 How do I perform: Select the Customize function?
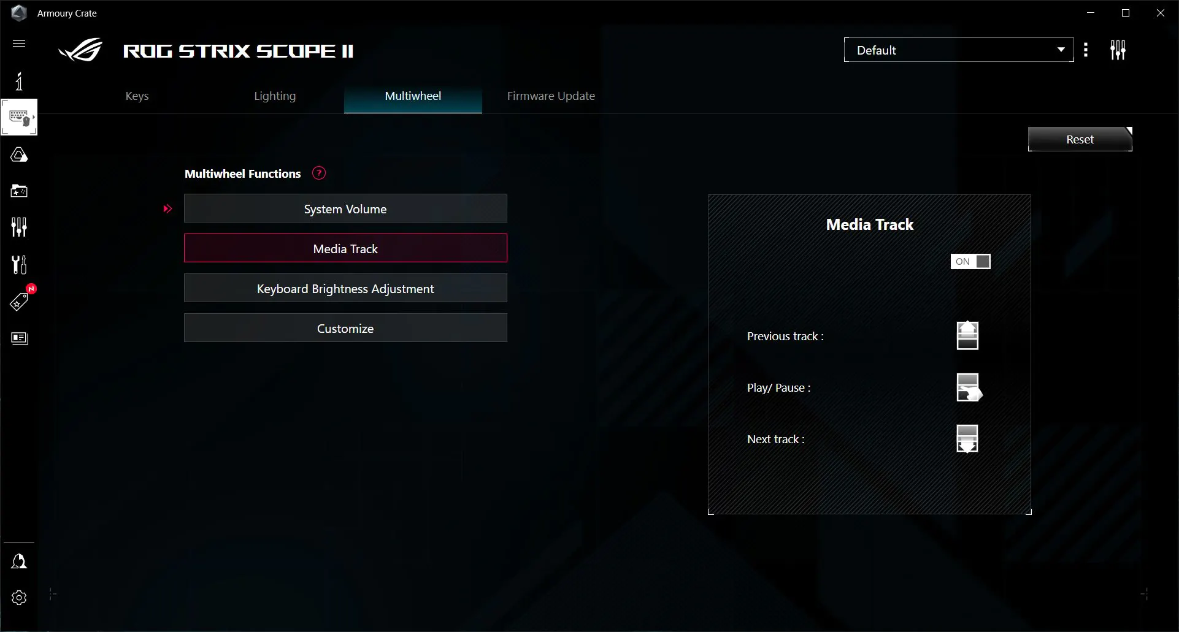[x=345, y=328]
